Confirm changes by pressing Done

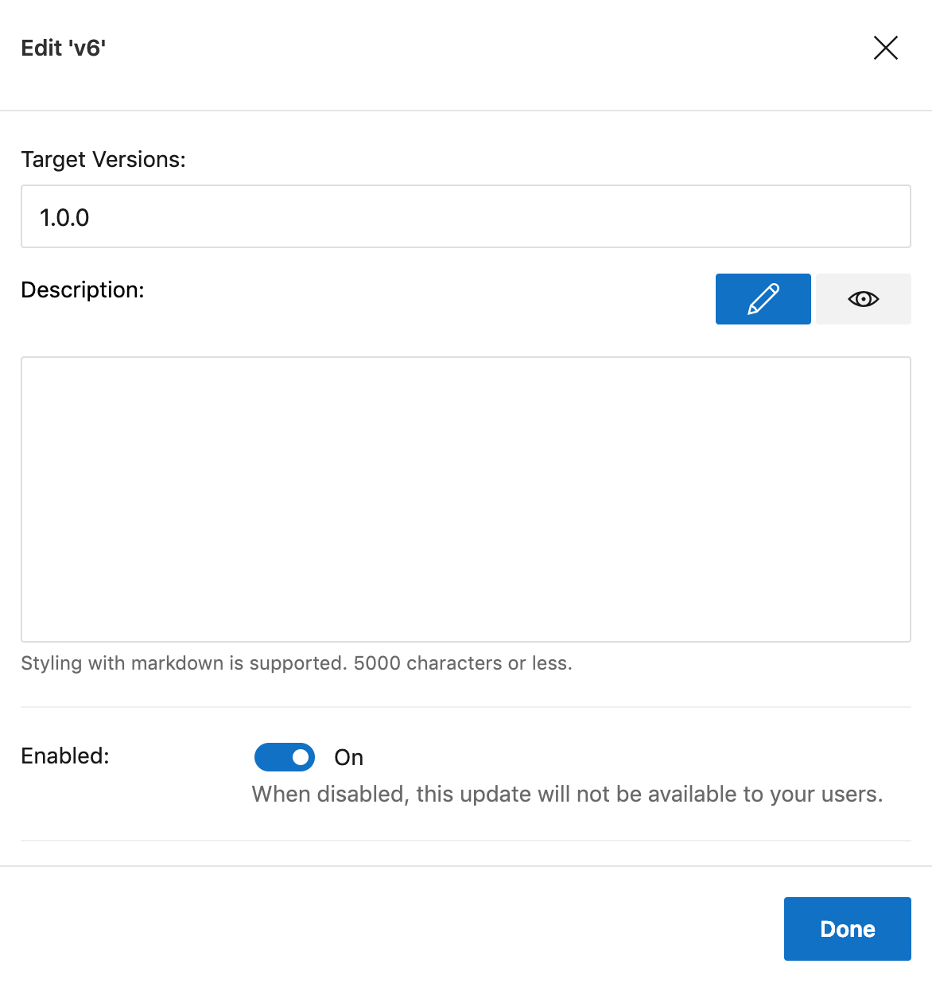tap(847, 928)
